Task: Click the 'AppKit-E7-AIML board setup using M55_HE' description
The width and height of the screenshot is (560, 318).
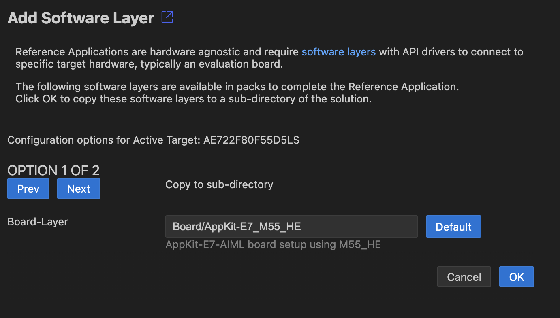Action: tap(273, 244)
